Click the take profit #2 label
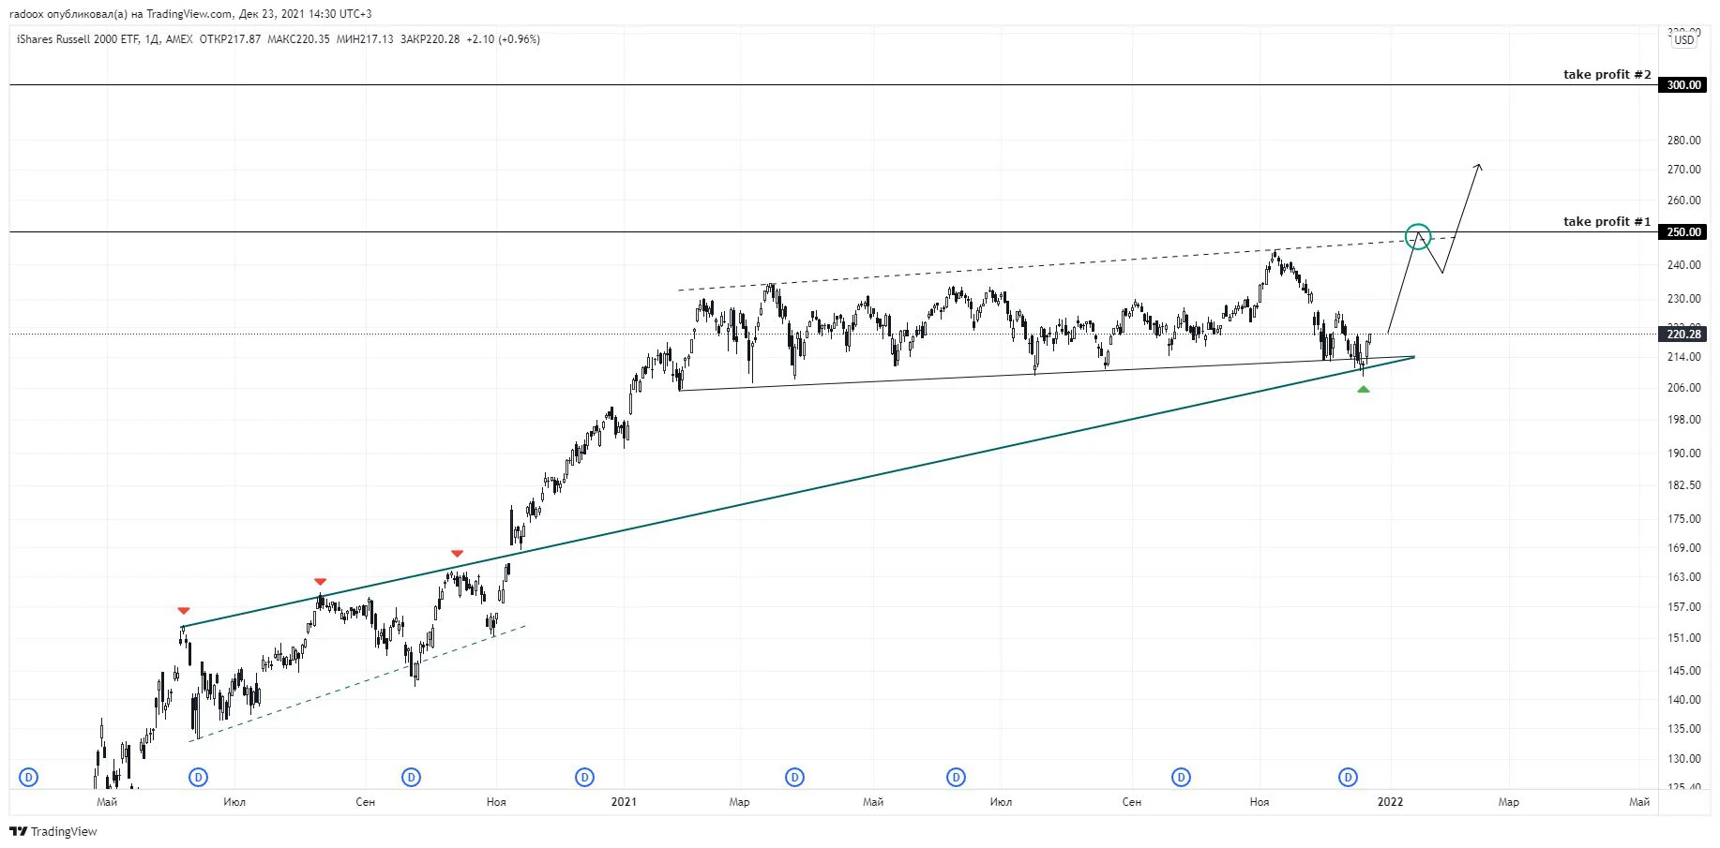This screenshot has height=848, width=1720. 1607,74
